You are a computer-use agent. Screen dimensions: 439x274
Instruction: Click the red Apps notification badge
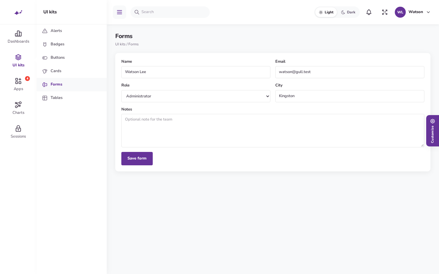coord(27,79)
